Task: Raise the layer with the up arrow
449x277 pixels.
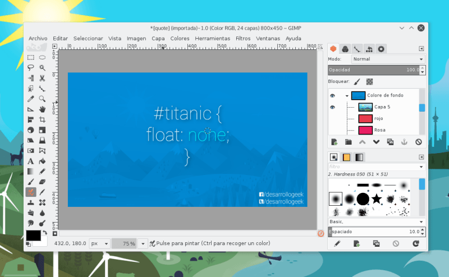Action: tap(362, 142)
